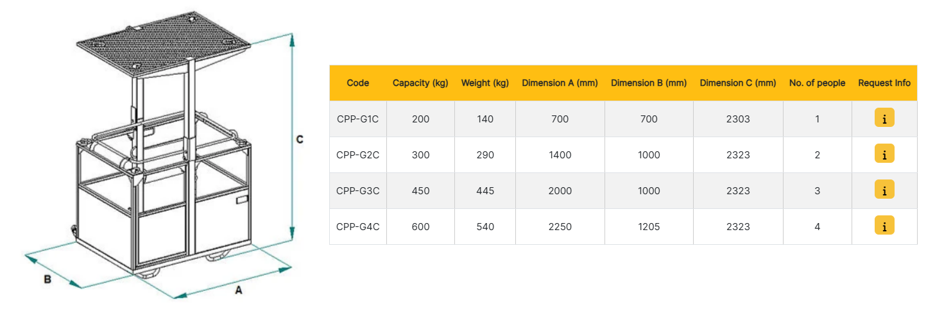This screenshot has height=316, width=935.
Task: Click the Weight (kg) column header
Action: (x=485, y=83)
